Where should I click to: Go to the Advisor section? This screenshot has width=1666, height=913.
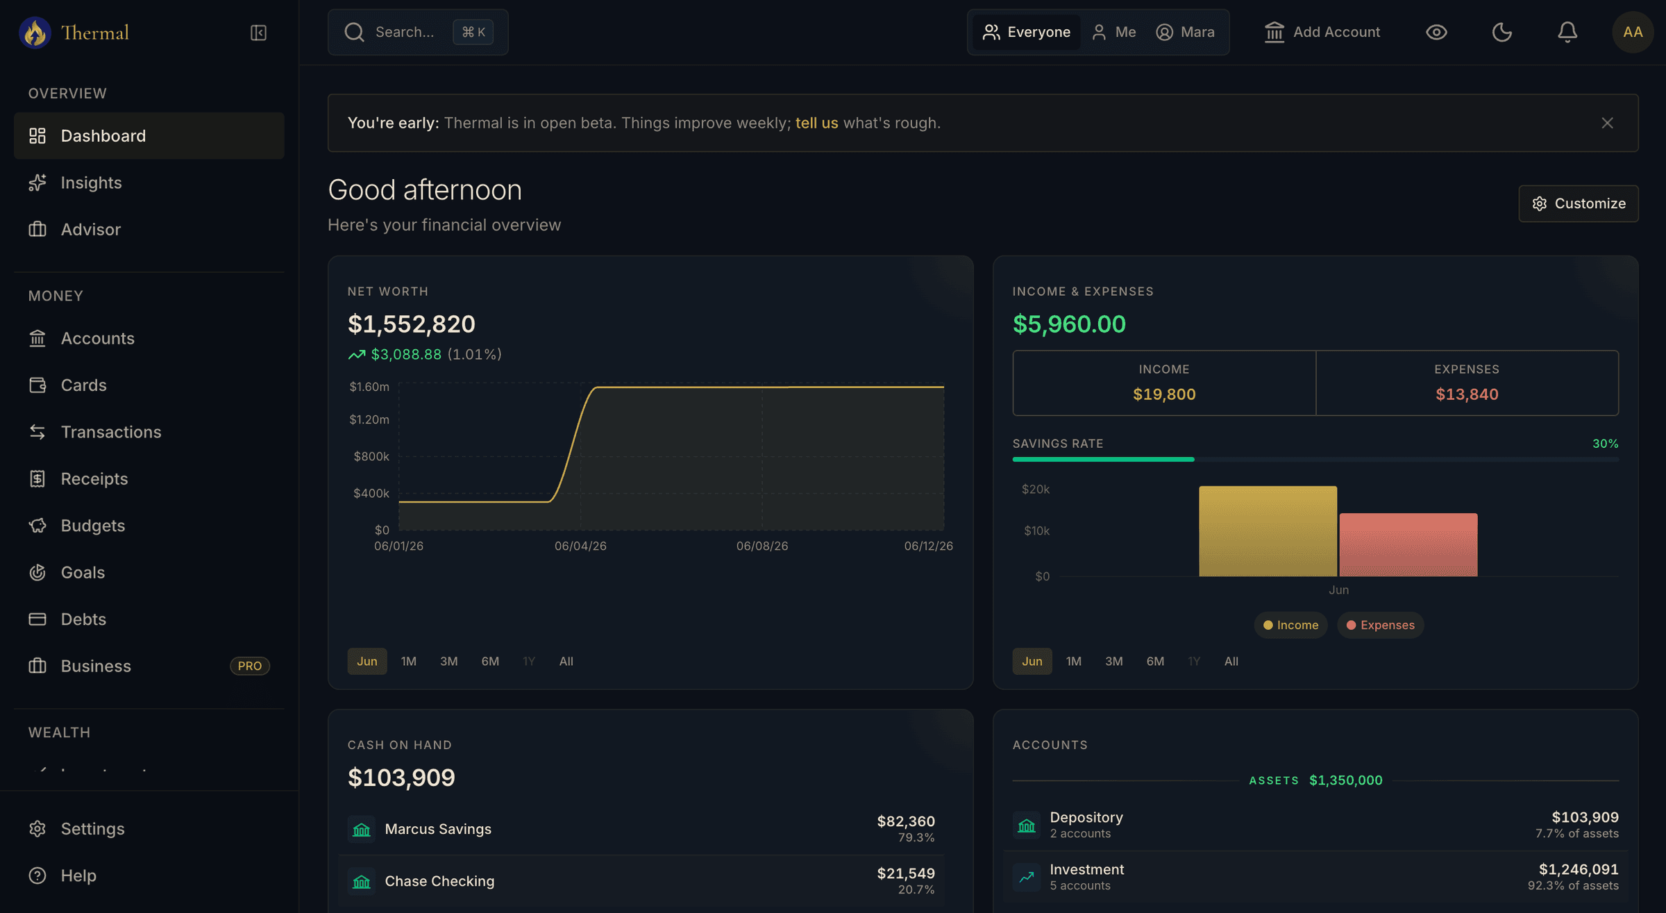tap(149, 229)
